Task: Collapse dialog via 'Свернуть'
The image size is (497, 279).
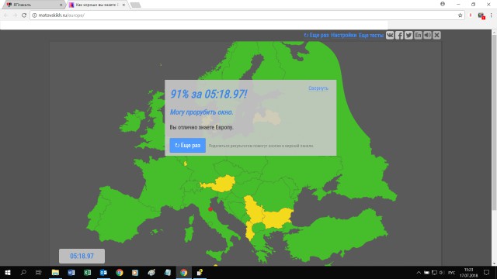Action: click(x=318, y=88)
